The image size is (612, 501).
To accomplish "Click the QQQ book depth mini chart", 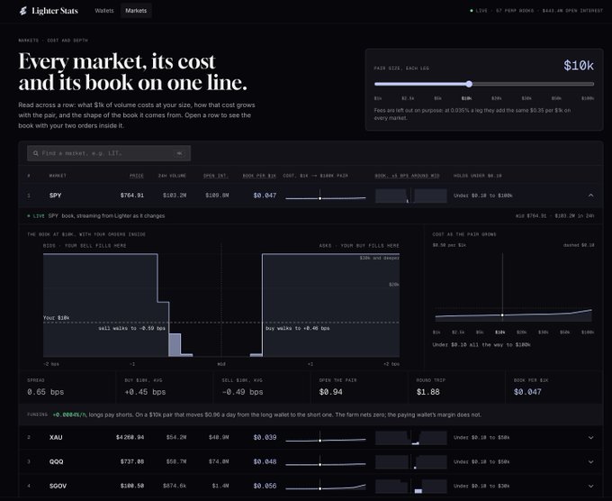I will point(411,462).
